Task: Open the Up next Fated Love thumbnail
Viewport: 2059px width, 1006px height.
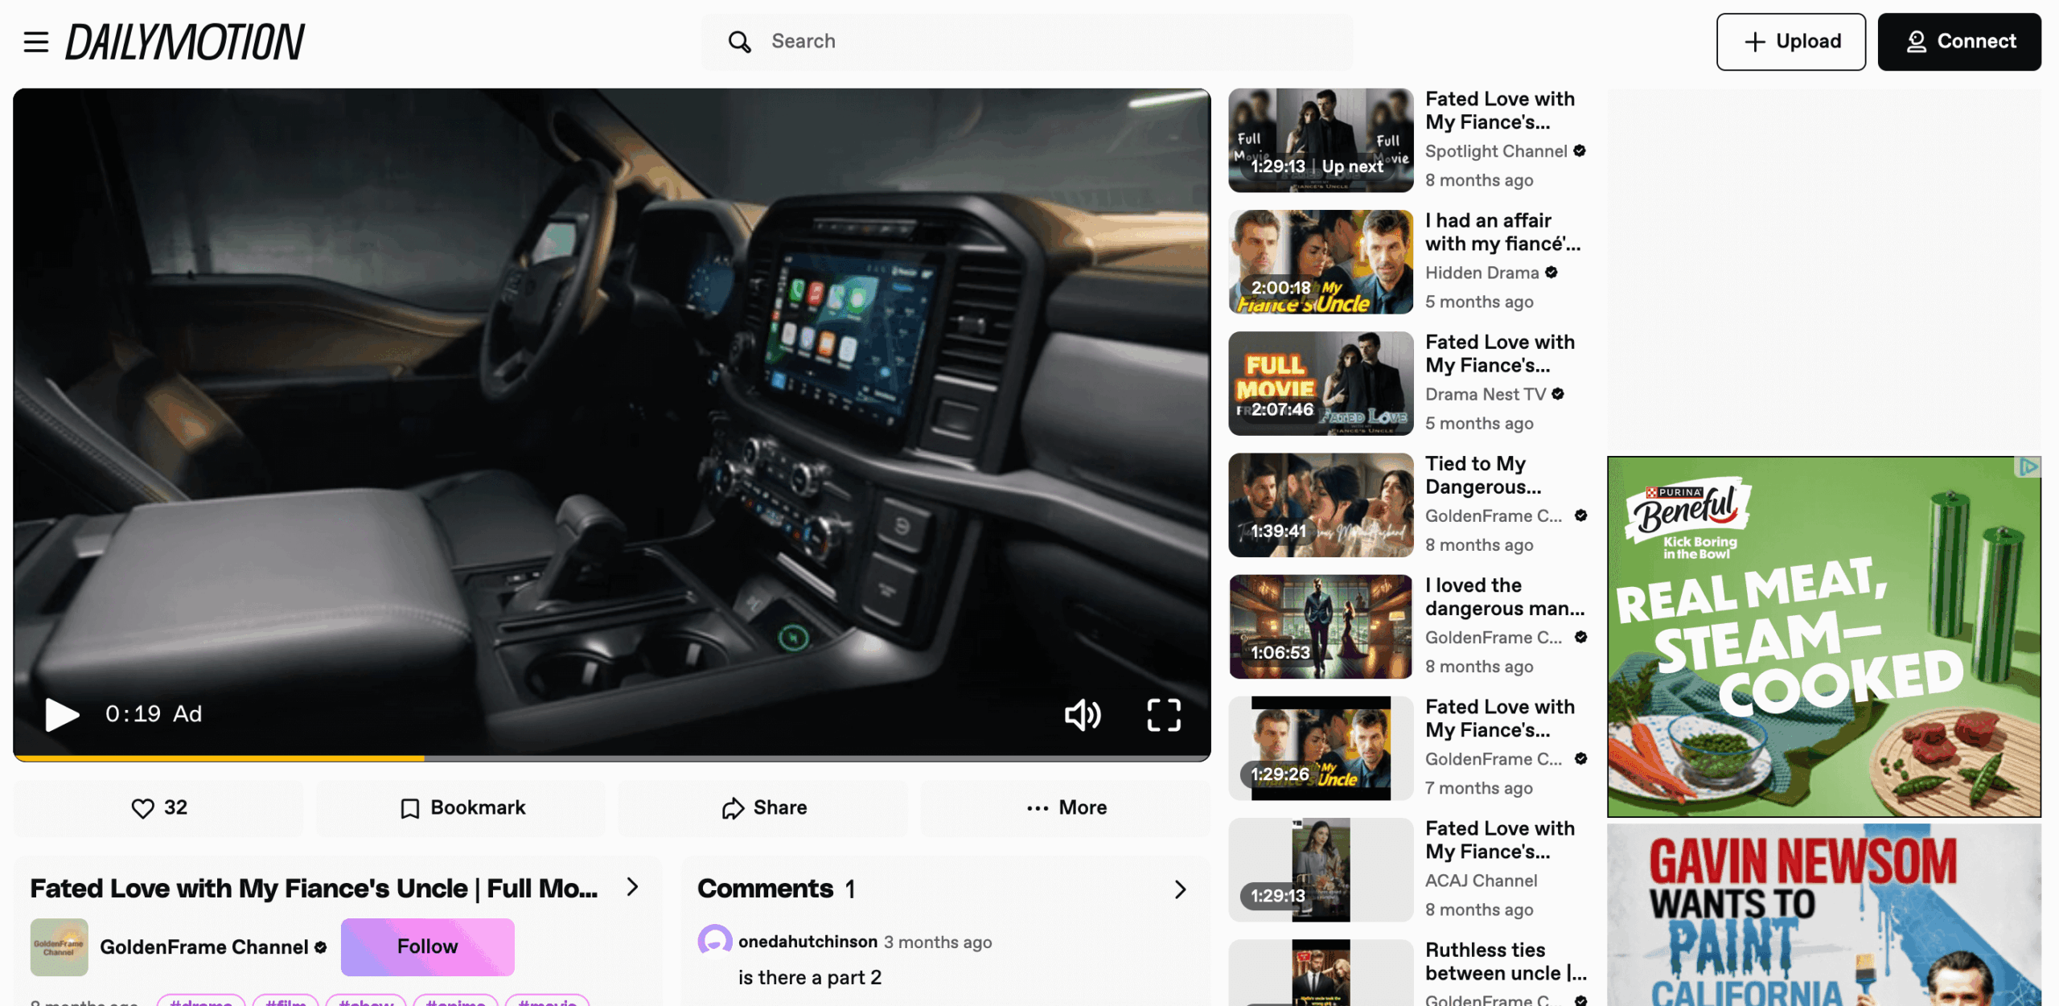Action: tap(1320, 140)
